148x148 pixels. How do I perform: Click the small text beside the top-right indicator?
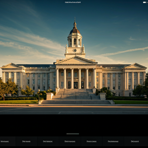point(147,2)
